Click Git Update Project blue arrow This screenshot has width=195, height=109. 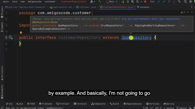click(x=159, y=2)
